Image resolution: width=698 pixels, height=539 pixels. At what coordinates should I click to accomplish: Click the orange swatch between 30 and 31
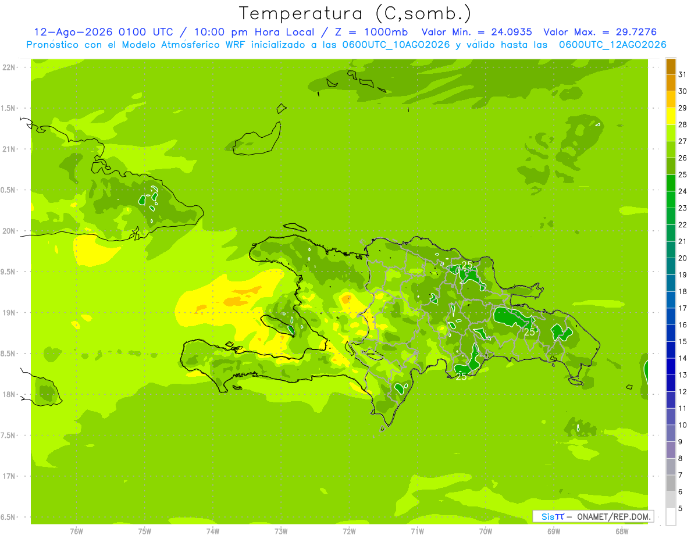click(671, 83)
